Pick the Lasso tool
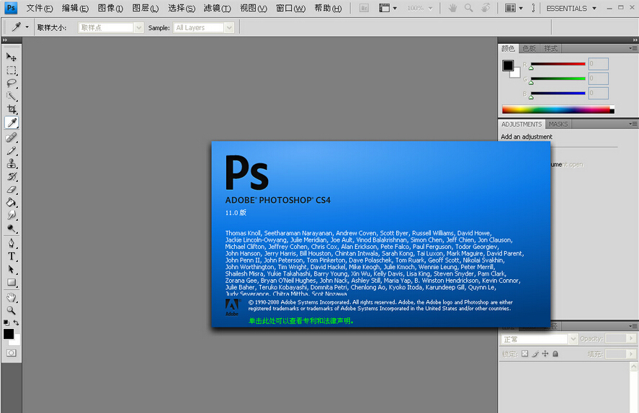The image size is (639, 413). point(12,83)
